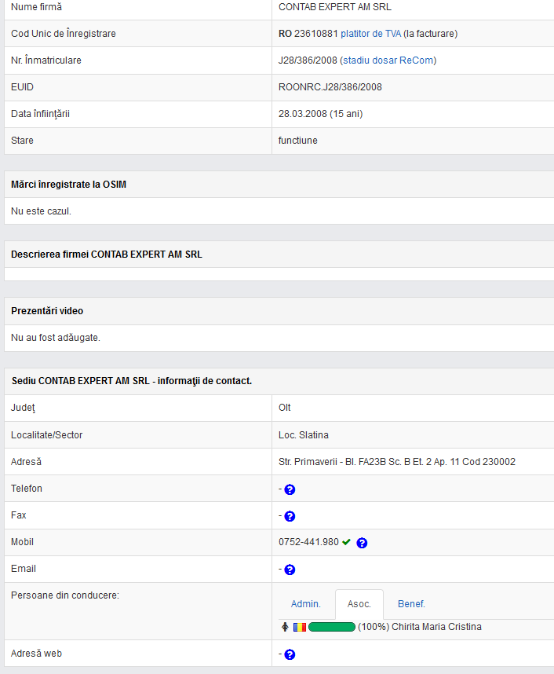554x674 pixels.
Task: Open the Benef. tab
Action: coord(411,604)
